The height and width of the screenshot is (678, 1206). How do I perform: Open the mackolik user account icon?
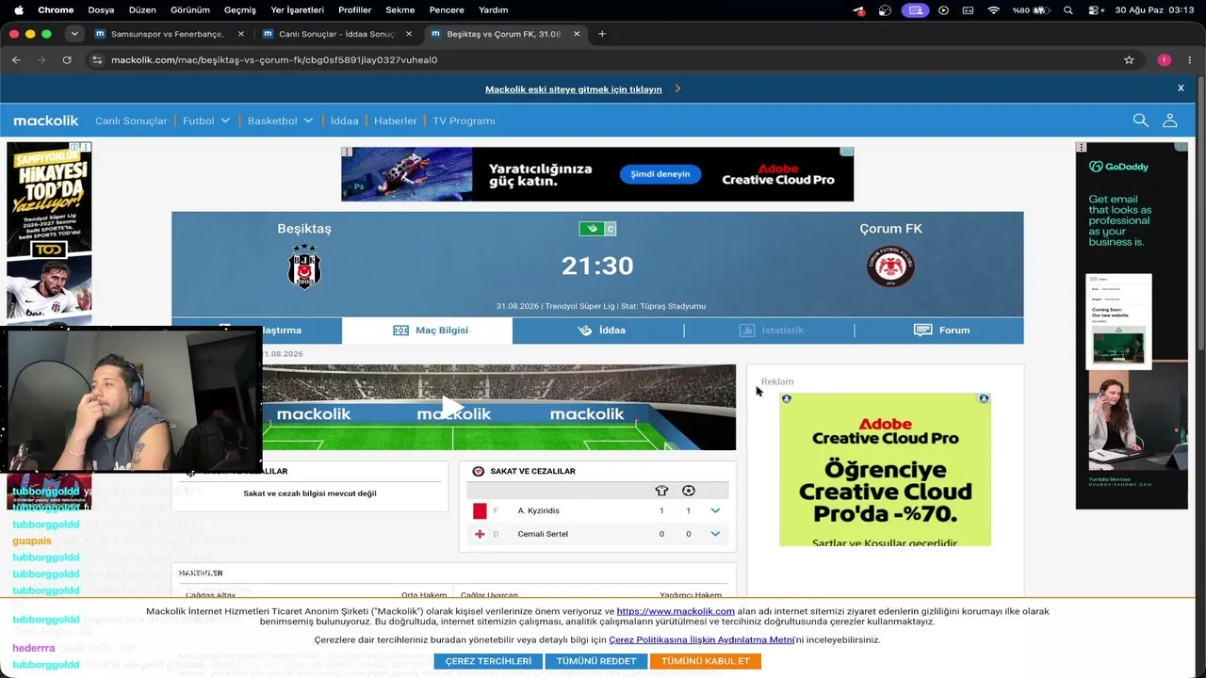click(x=1169, y=121)
